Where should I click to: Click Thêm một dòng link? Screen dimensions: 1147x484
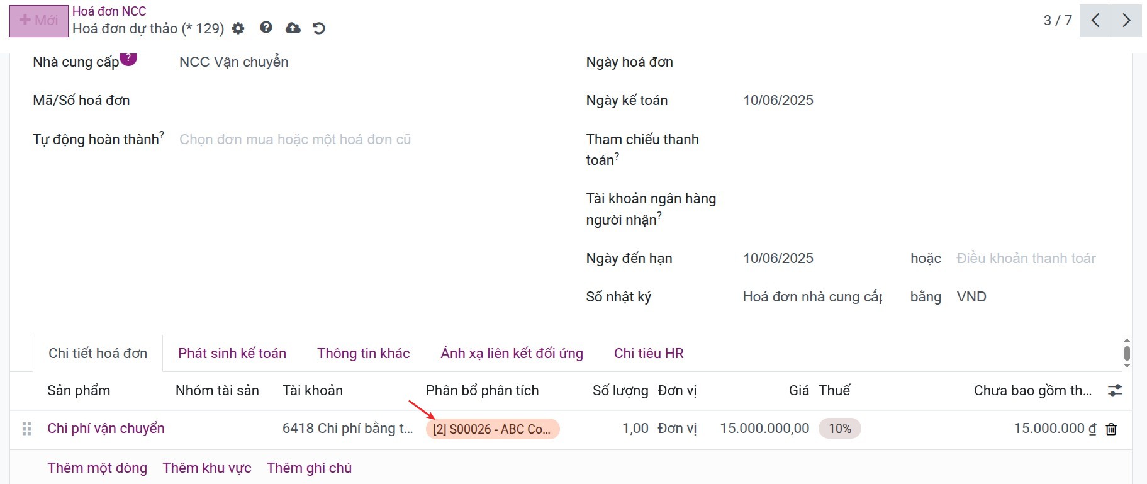(98, 468)
